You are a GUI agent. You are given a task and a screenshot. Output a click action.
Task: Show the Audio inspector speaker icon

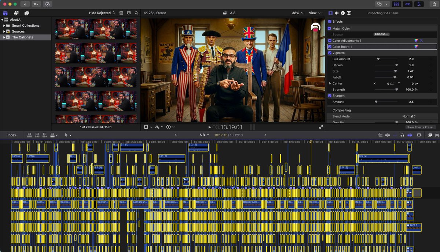[337, 13]
